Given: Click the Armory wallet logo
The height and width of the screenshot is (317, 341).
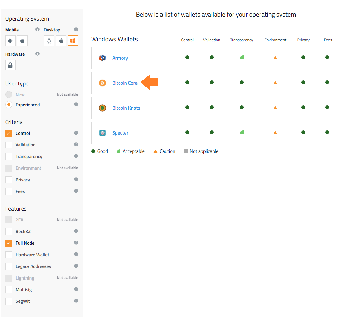Looking at the screenshot, I should click(102, 58).
